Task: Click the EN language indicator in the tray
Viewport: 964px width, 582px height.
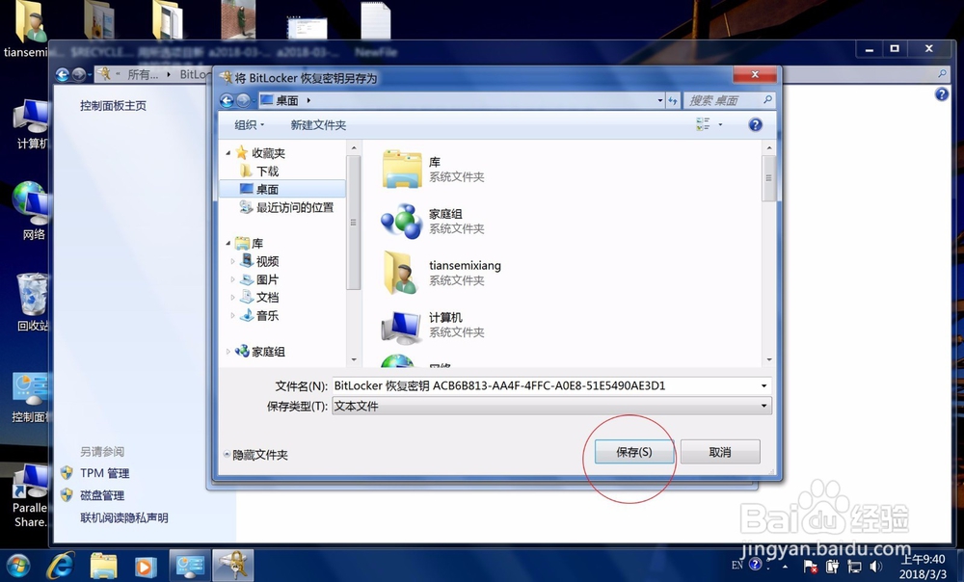Action: coord(737,566)
